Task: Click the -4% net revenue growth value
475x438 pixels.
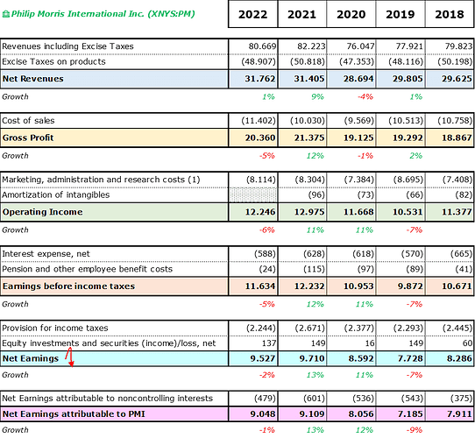Action: pos(365,97)
